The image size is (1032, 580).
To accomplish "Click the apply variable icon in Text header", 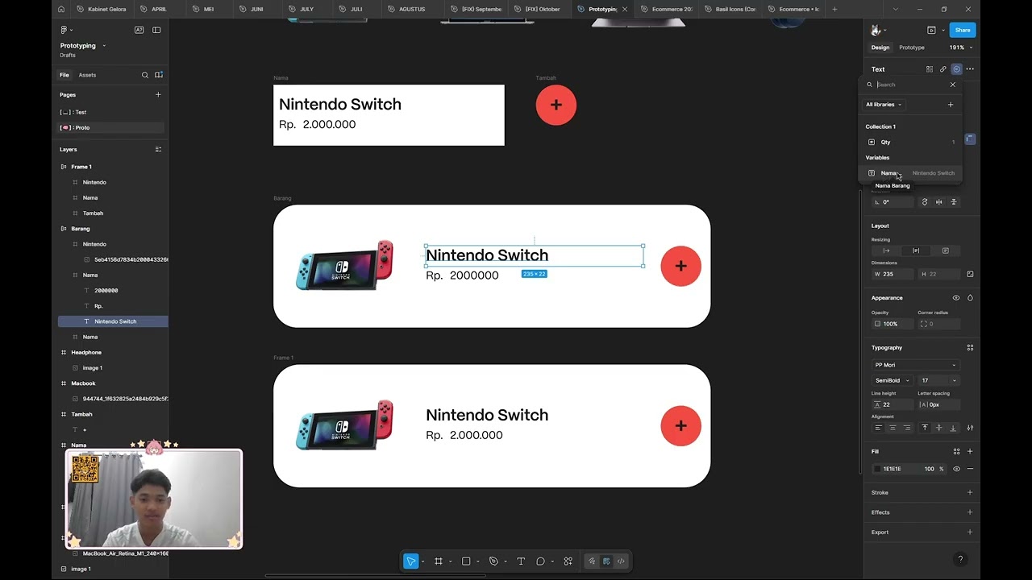I will (x=956, y=69).
